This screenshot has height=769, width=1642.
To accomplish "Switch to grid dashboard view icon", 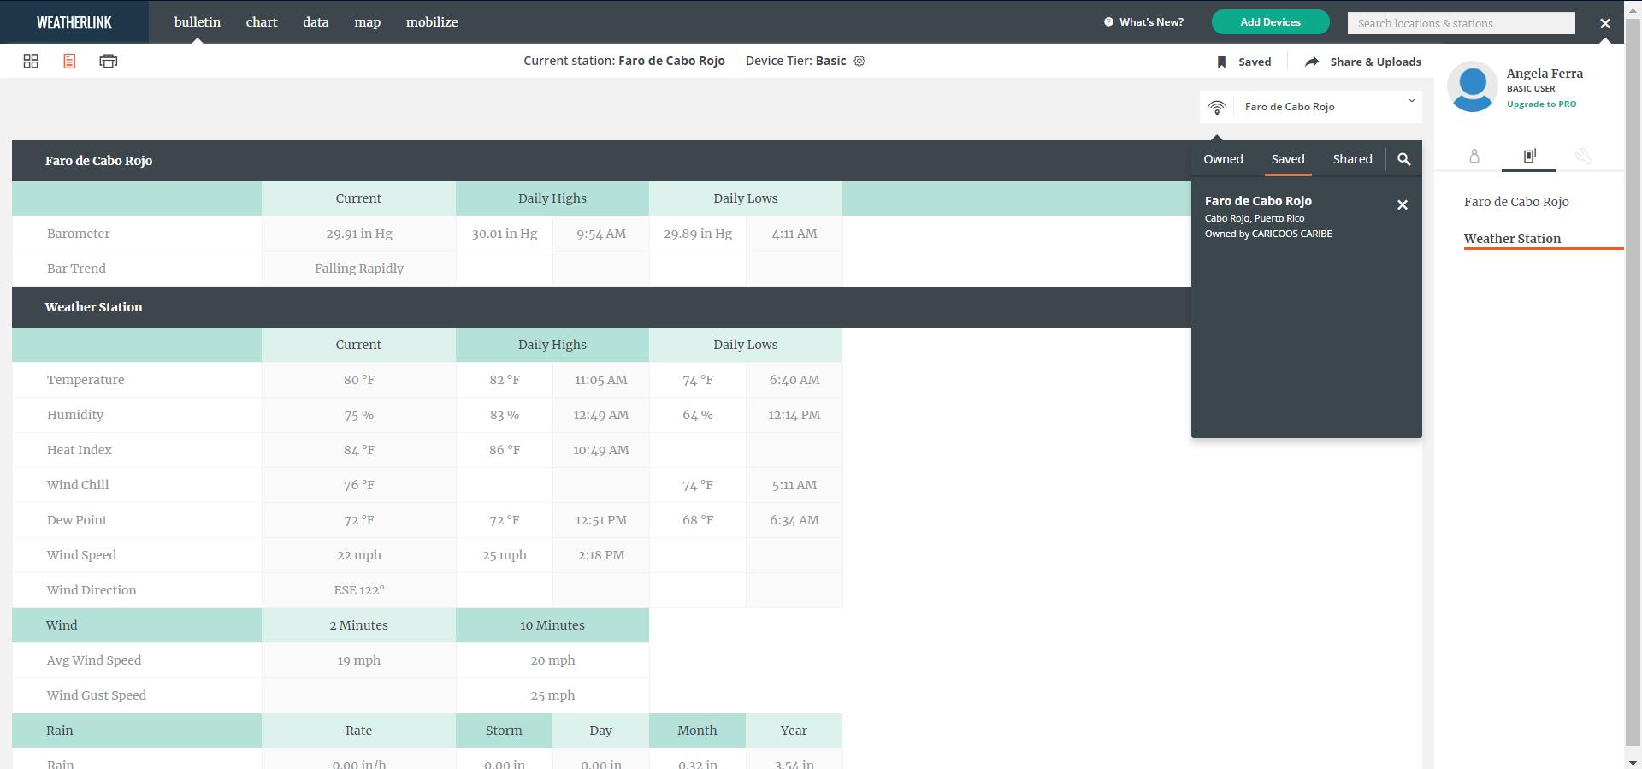I will [x=31, y=61].
